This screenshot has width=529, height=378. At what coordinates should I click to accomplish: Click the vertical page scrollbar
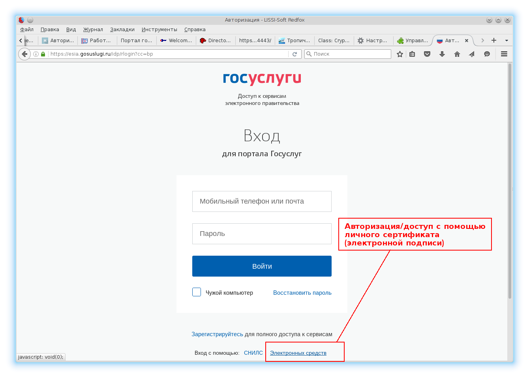click(510, 182)
